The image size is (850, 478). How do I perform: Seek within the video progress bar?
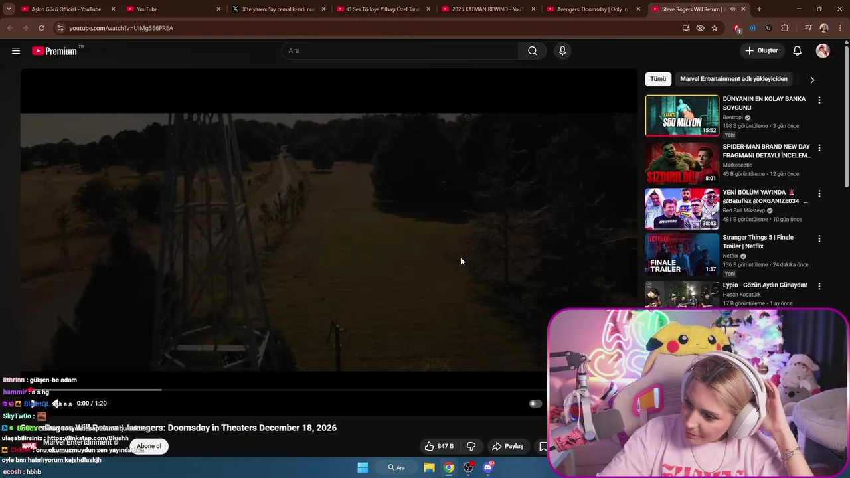284,390
